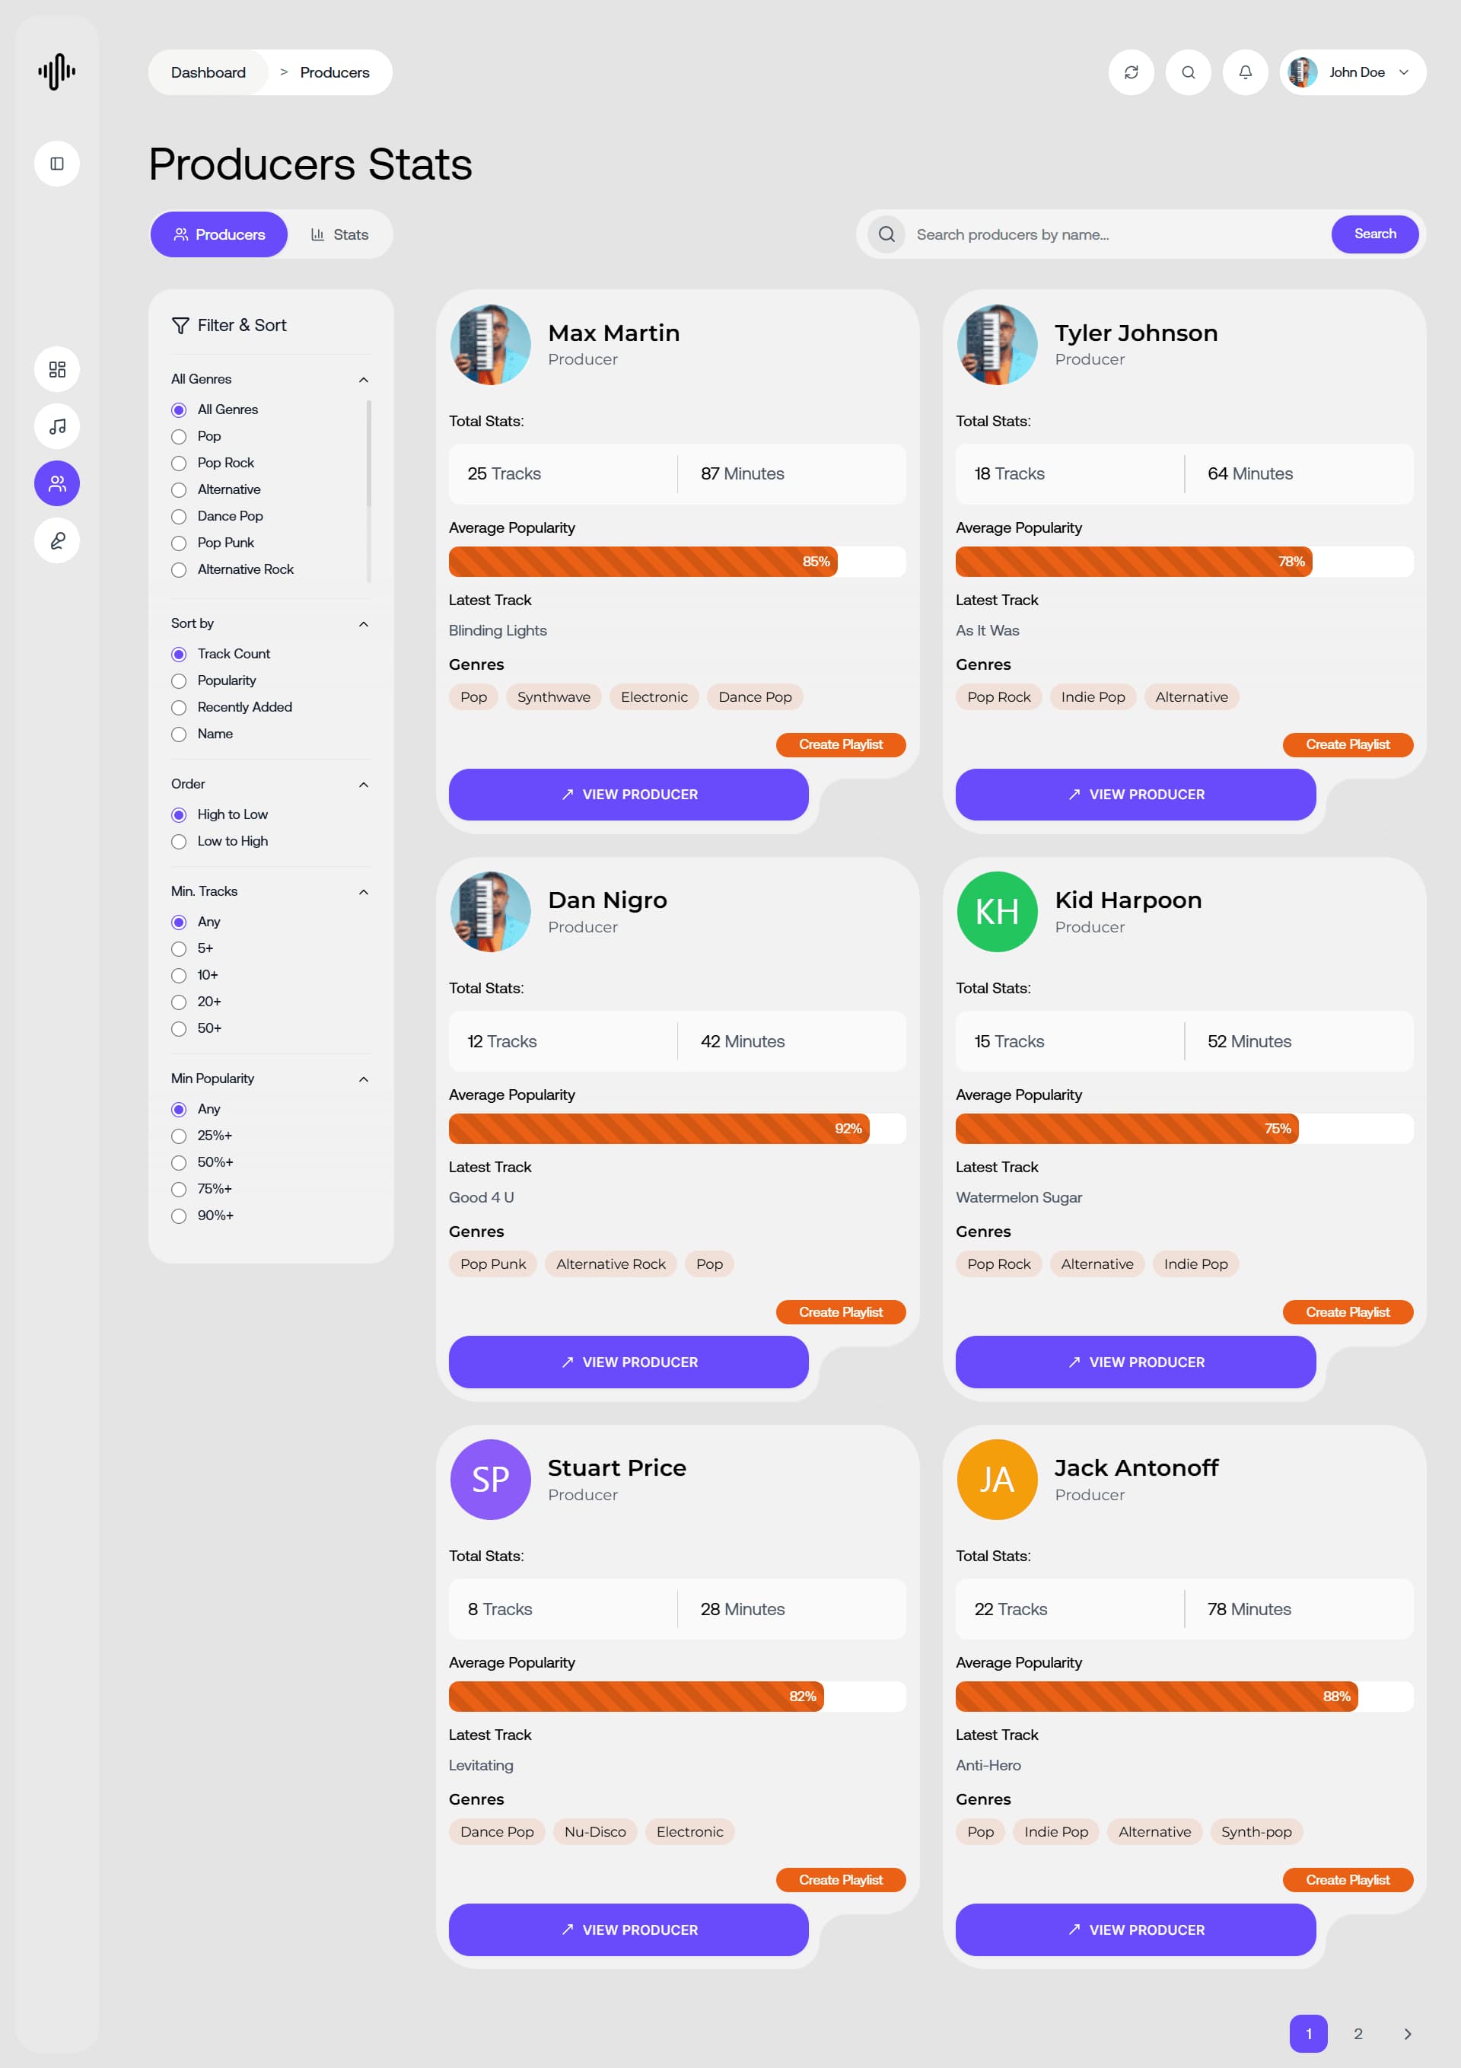Screen dimensions: 1461x2068
Task: Open the dashboard grid icon in sidebar
Action: click(x=57, y=369)
